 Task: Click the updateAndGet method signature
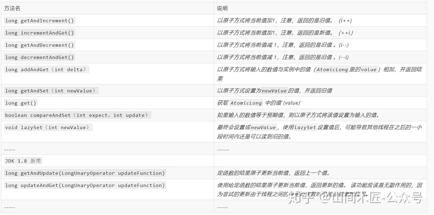85,185
